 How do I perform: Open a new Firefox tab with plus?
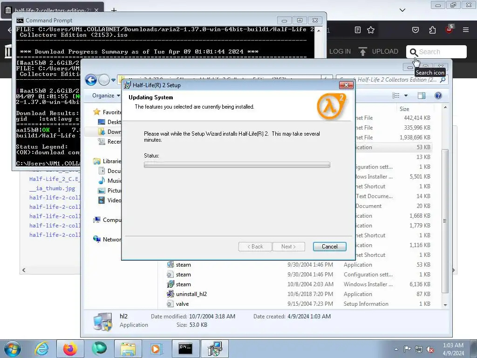pyautogui.click(x=114, y=10)
